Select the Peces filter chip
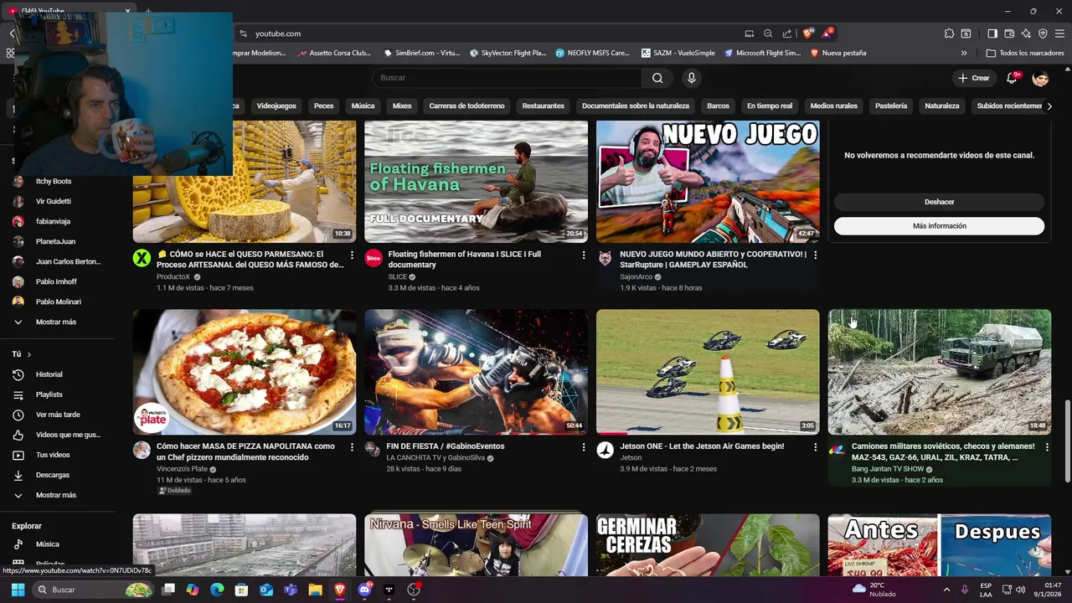 coord(323,106)
